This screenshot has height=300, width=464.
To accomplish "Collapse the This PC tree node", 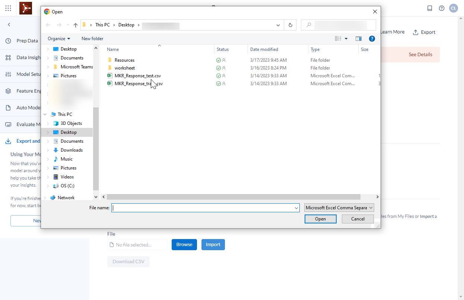I will tap(45, 114).
